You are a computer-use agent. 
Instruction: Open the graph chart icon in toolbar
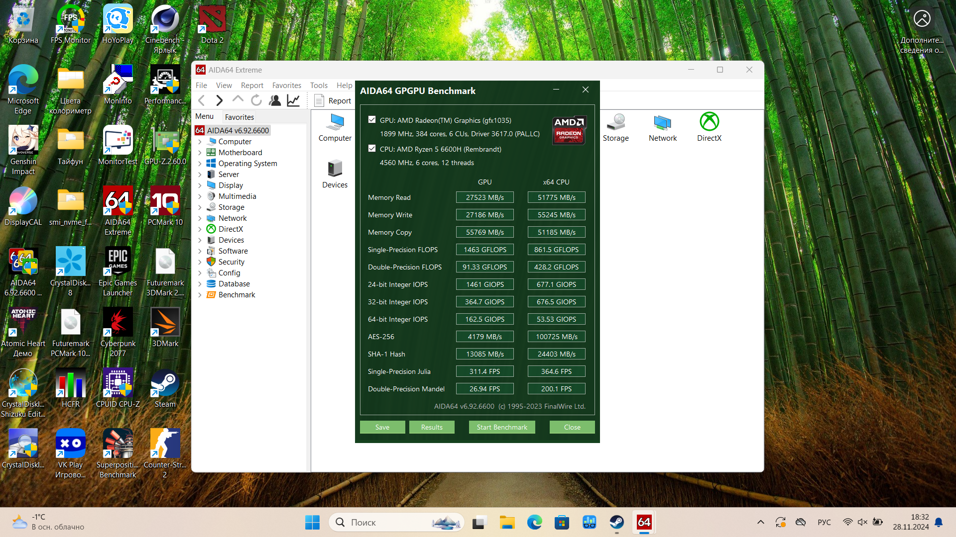tap(293, 100)
